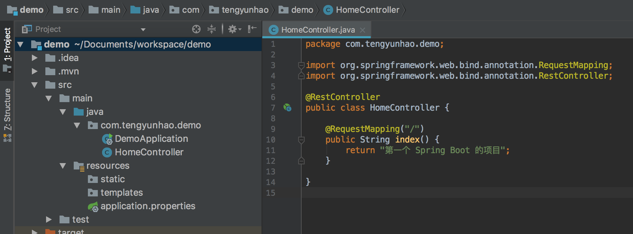Screen dimensions: 633x234
Task: Hide the Project tool window
Action: [252, 29]
